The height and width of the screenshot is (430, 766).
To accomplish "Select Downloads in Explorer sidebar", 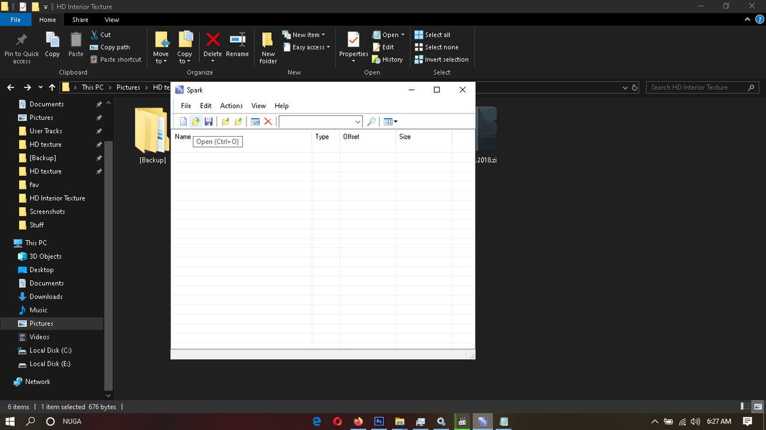I will (46, 297).
